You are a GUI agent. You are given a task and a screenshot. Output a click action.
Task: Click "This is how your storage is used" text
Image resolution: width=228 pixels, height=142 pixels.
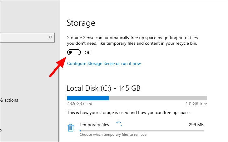(x=129, y=112)
